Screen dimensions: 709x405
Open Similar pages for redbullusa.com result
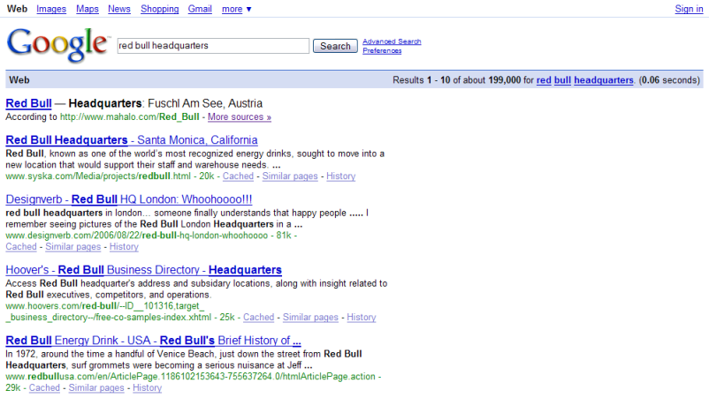point(96,387)
